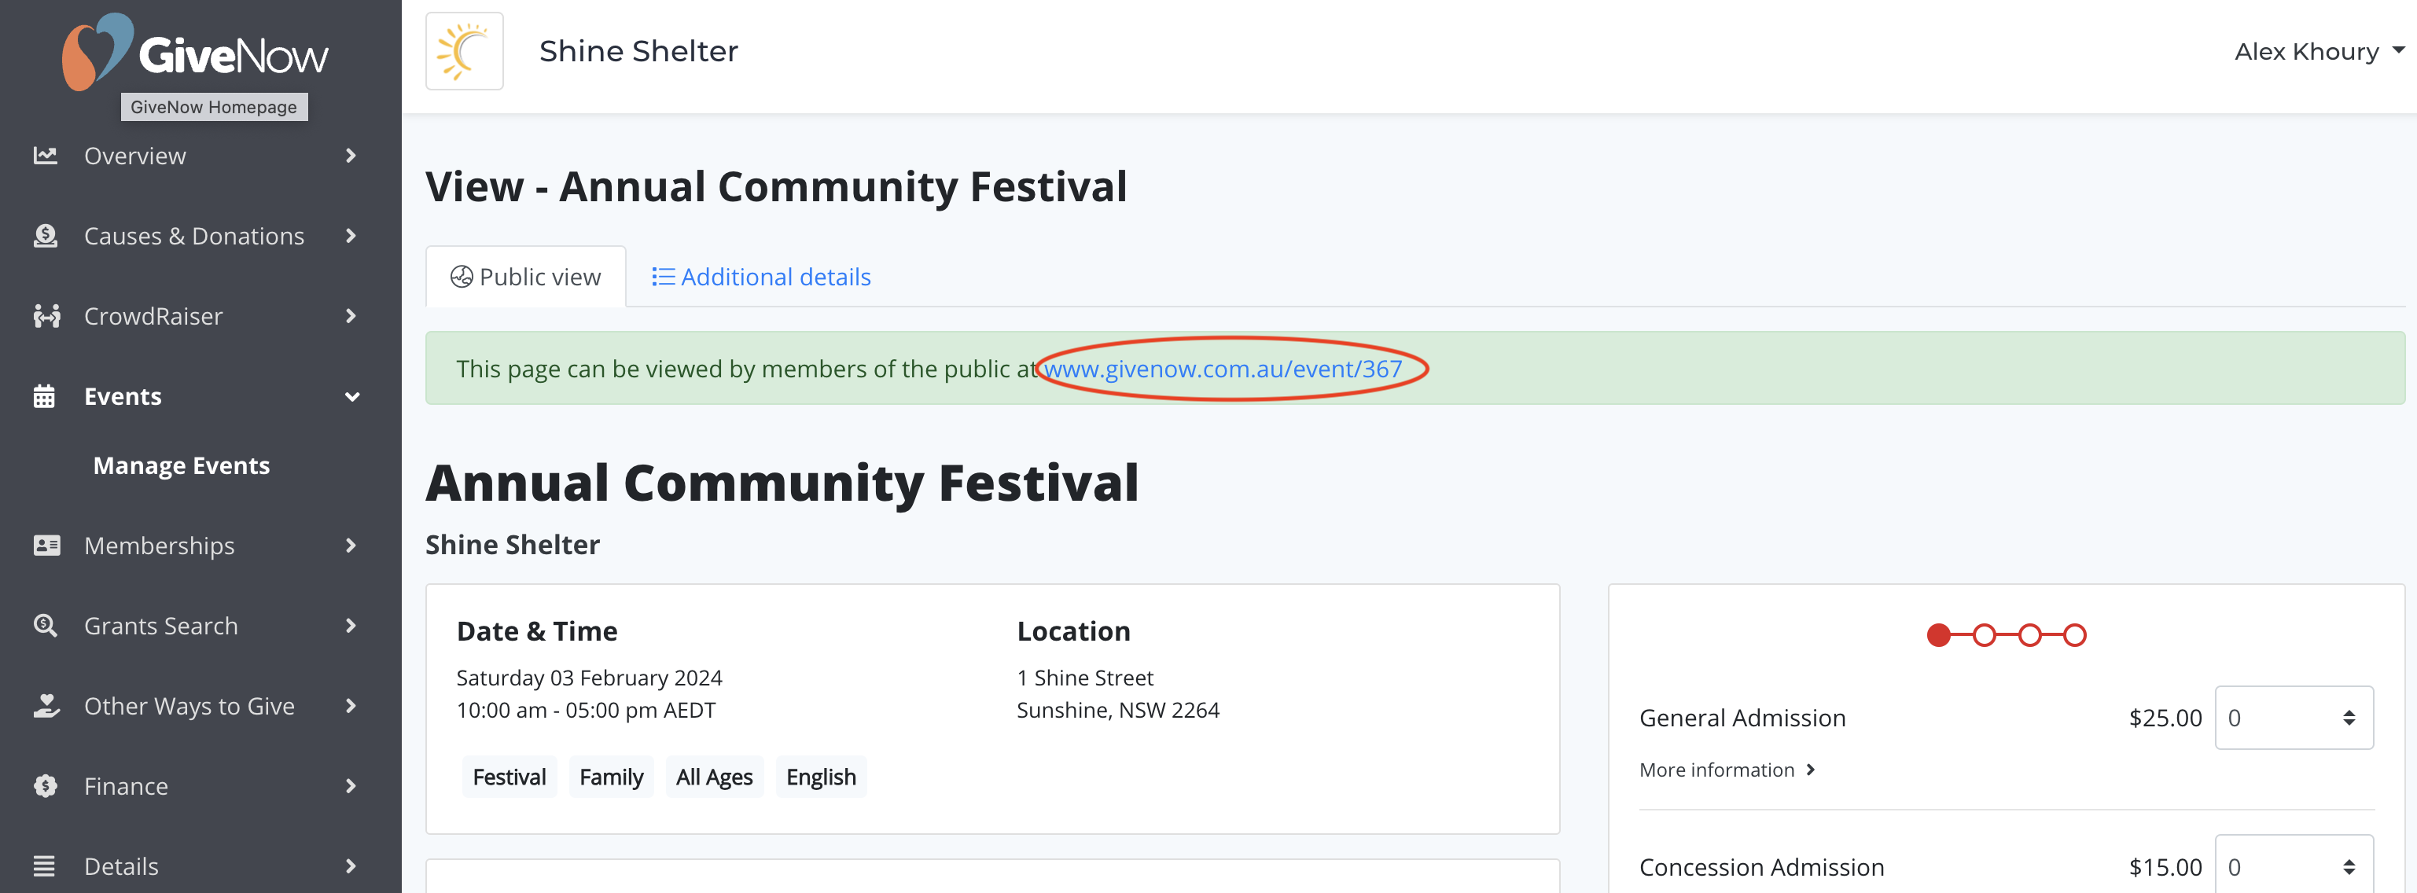Screen dimensions: 2417x893
Task: Expand the Details chevron
Action: click(351, 865)
